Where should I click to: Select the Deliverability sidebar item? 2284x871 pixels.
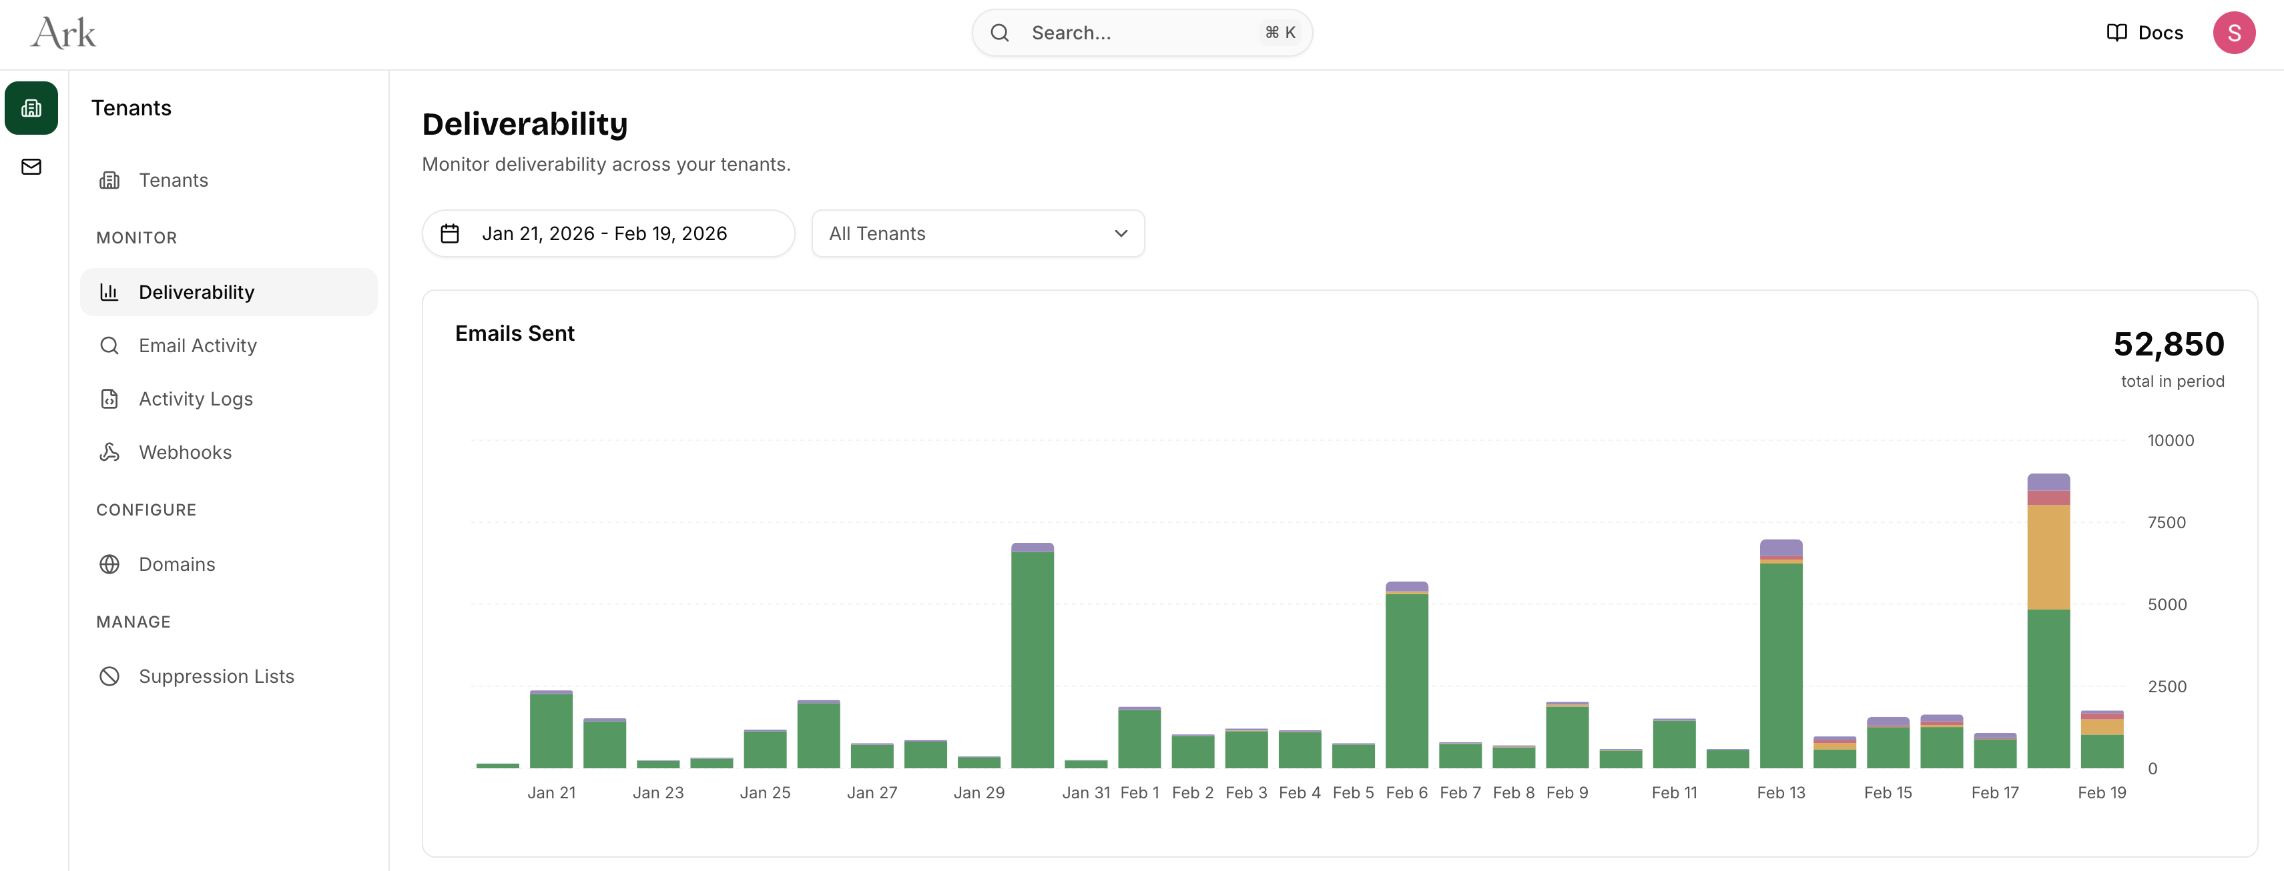coord(196,292)
